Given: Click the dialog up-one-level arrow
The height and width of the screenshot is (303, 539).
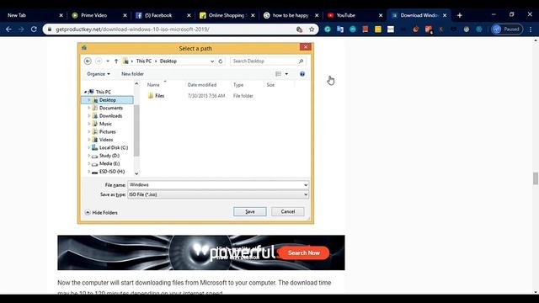Looking at the screenshot, I should coord(116,61).
